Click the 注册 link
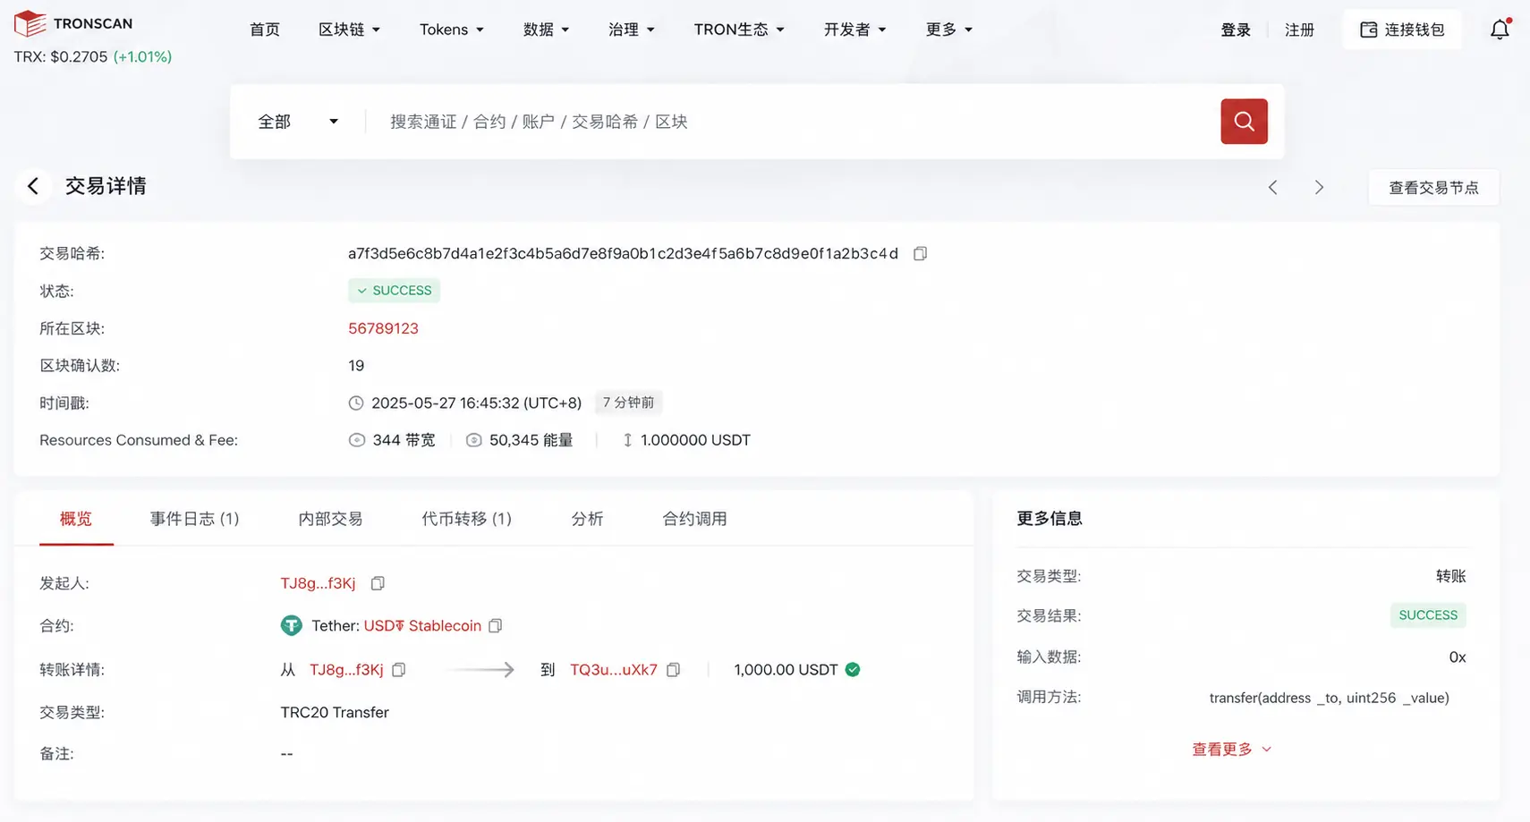This screenshot has width=1530, height=822. pos(1299,30)
